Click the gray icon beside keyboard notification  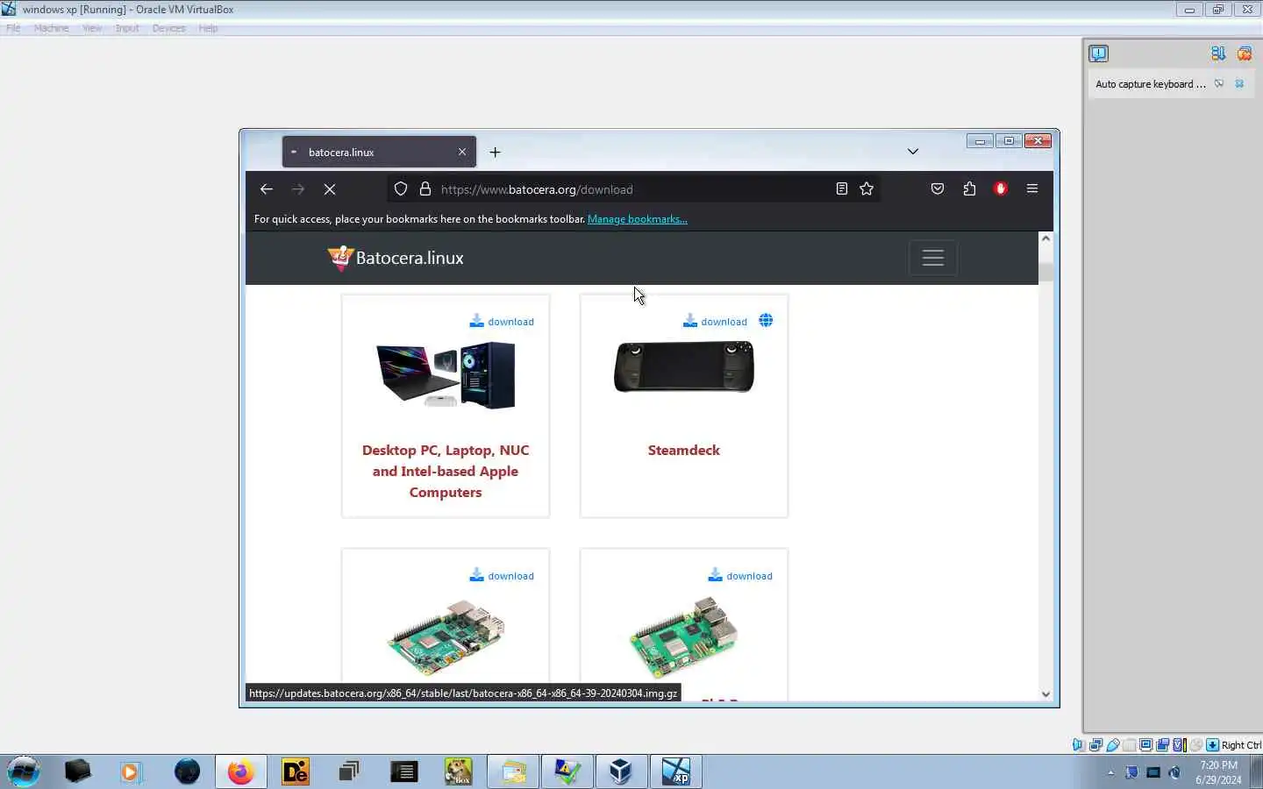point(1219,84)
